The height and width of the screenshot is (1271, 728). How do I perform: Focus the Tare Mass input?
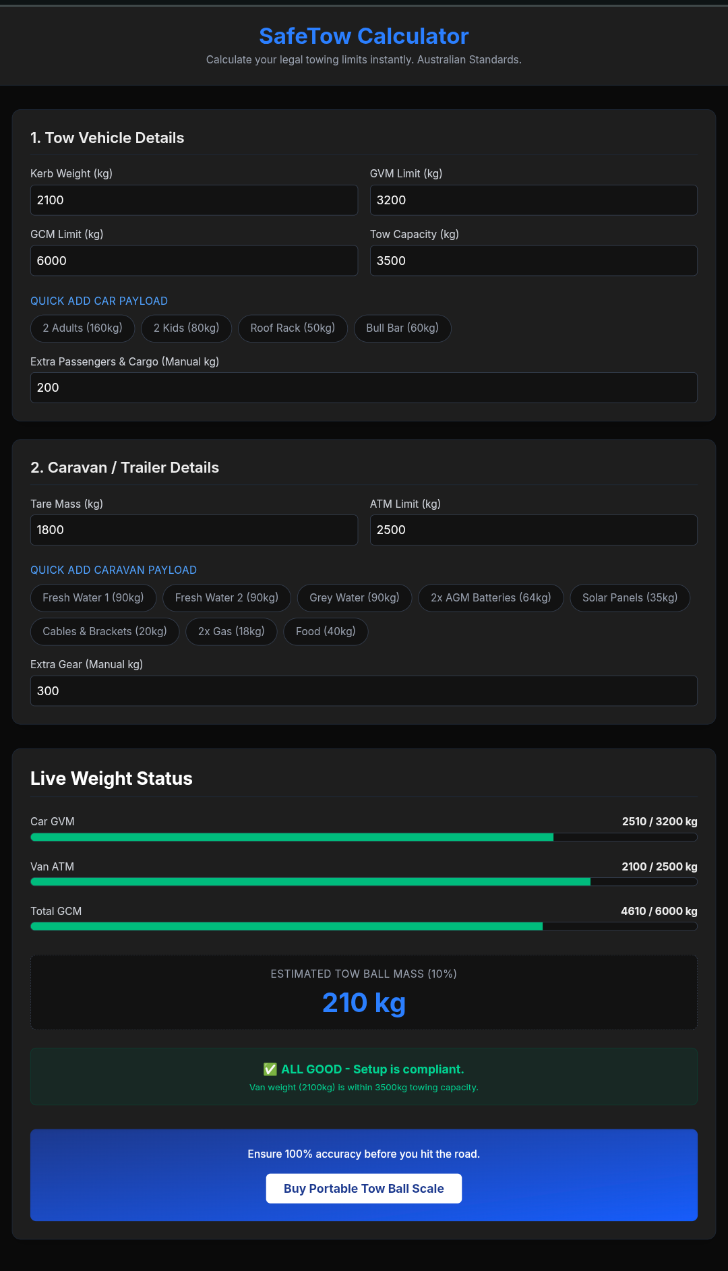tap(194, 530)
